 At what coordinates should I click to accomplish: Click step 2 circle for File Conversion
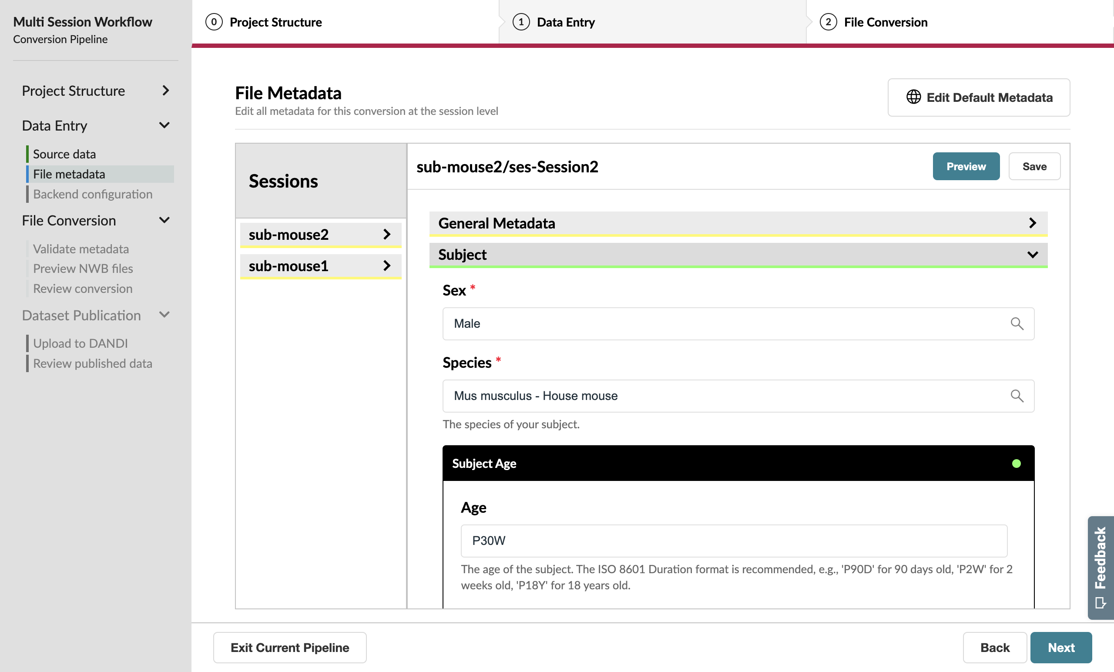pyautogui.click(x=828, y=22)
